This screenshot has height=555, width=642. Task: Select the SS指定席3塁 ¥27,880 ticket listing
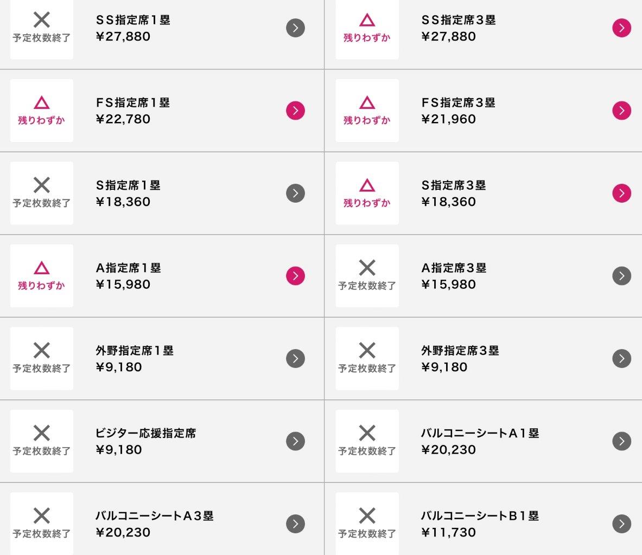pos(484,34)
